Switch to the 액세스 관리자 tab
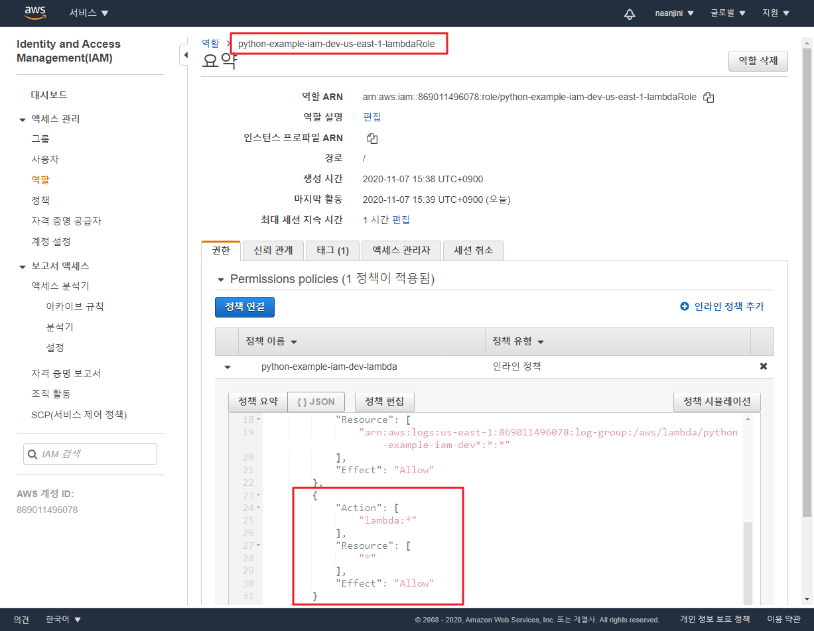The width and height of the screenshot is (814, 631). pos(401,251)
